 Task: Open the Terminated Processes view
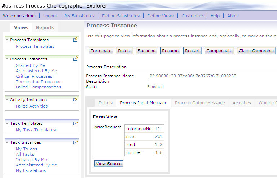(39, 82)
